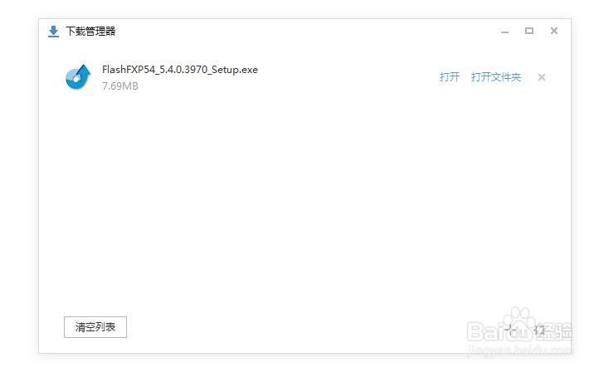Click the 经验 characters in the watermark
The image size is (609, 372).
point(554,331)
